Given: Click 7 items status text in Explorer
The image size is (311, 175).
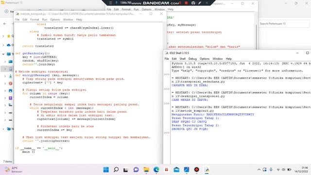Looking at the screenshot, I should (x=8, y=161).
